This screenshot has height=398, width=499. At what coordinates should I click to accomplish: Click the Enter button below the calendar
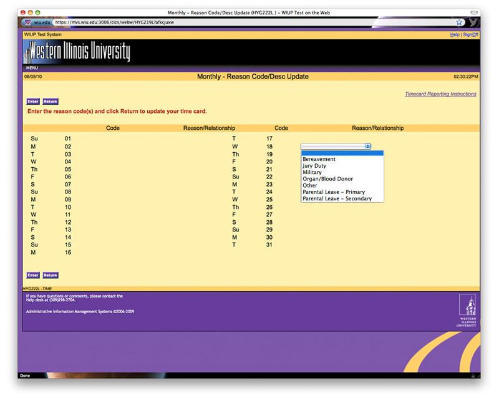pyautogui.click(x=33, y=275)
